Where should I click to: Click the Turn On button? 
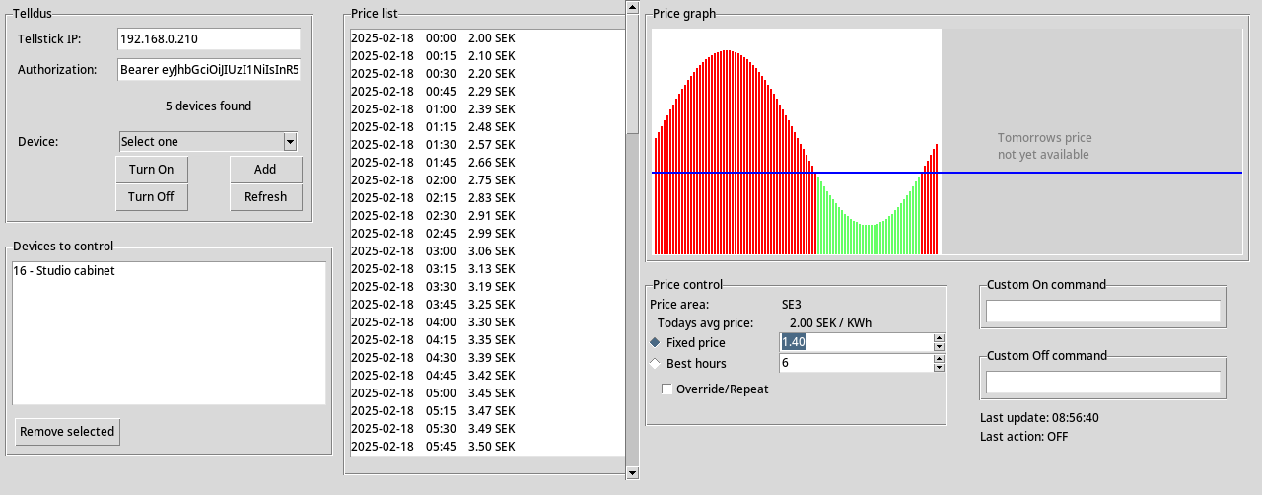click(x=151, y=169)
